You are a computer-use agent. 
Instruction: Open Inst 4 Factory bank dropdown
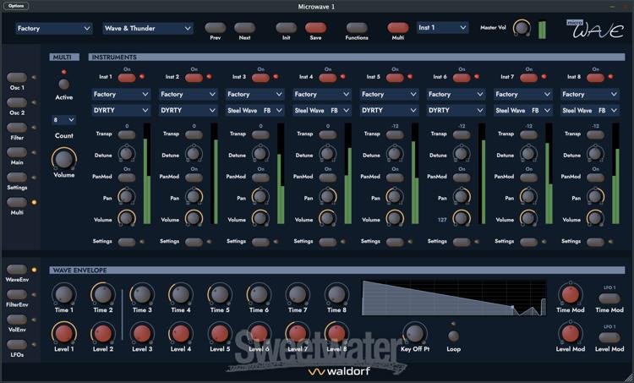[x=322, y=94]
